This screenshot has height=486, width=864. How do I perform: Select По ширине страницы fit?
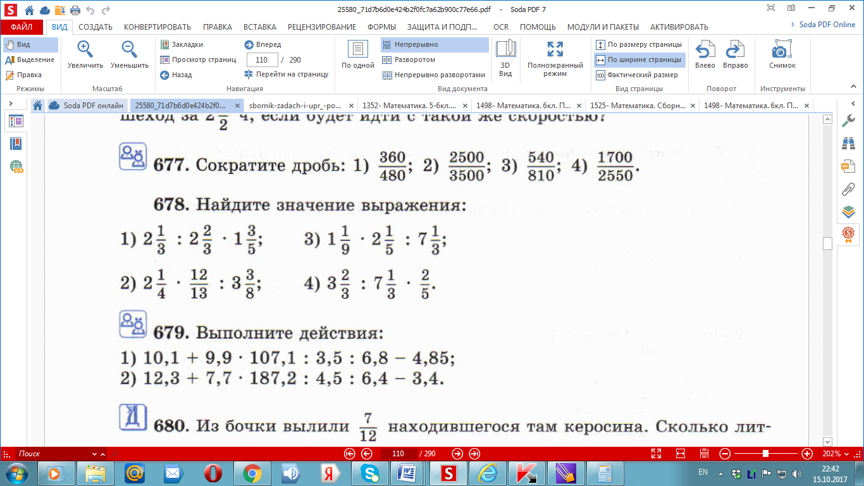click(639, 59)
